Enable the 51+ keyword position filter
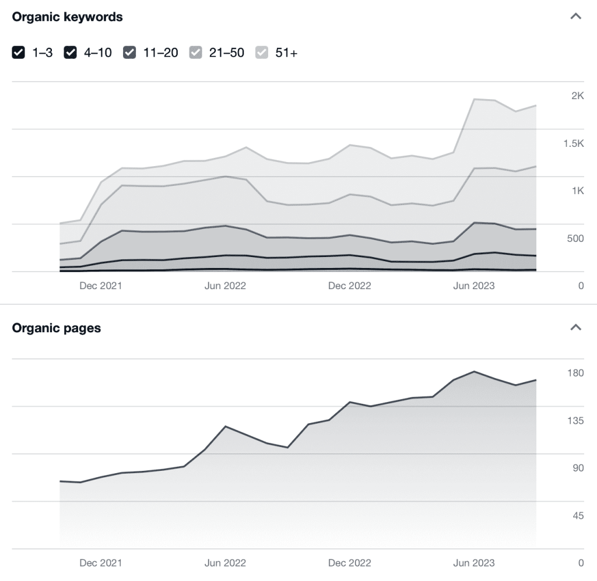 tap(262, 52)
